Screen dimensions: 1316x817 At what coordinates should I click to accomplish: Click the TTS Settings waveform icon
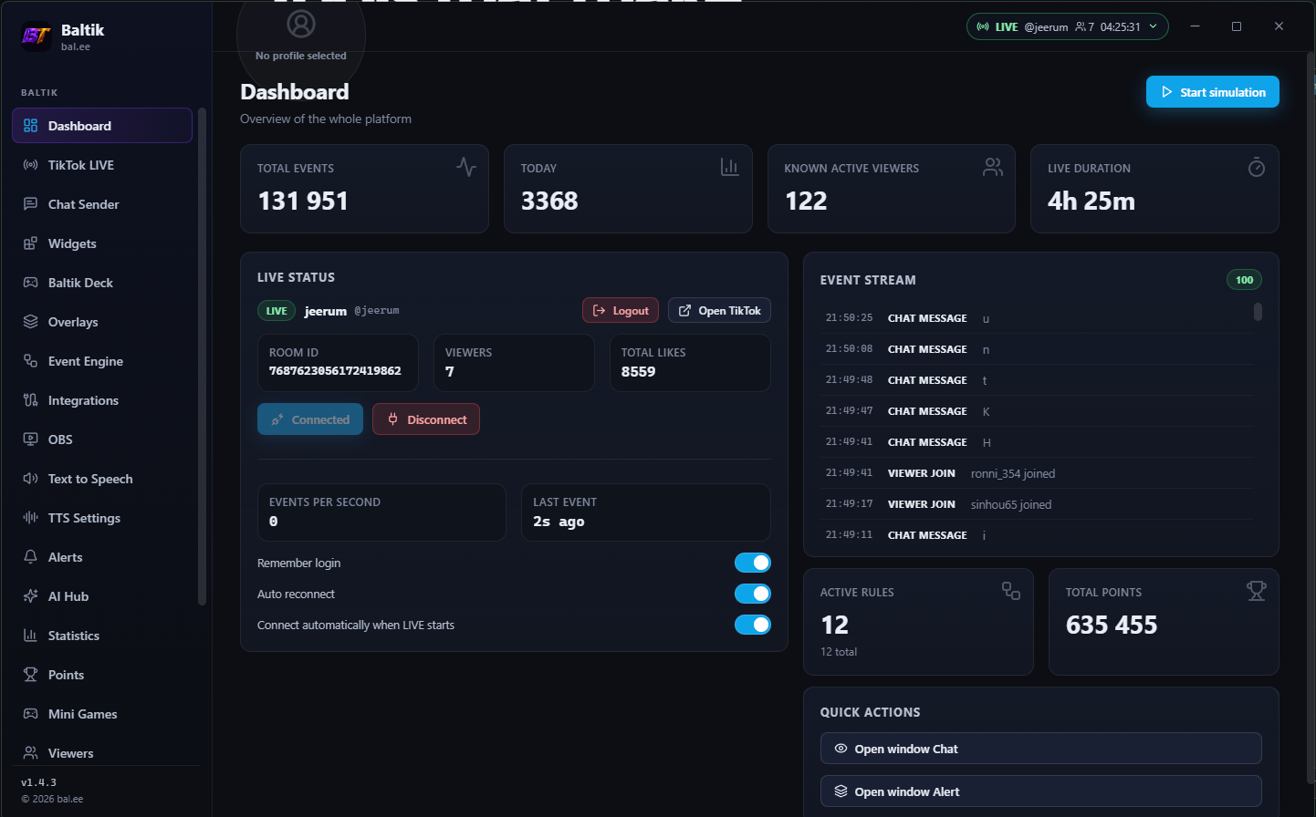(30, 518)
